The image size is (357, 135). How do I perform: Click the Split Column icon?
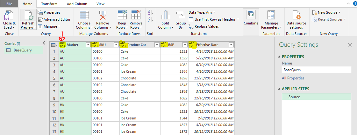click(x=166, y=15)
